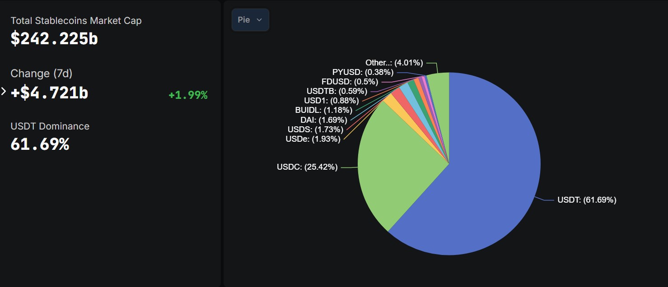Click the +$4.721b change value
The image size is (668, 287).
pos(49,93)
